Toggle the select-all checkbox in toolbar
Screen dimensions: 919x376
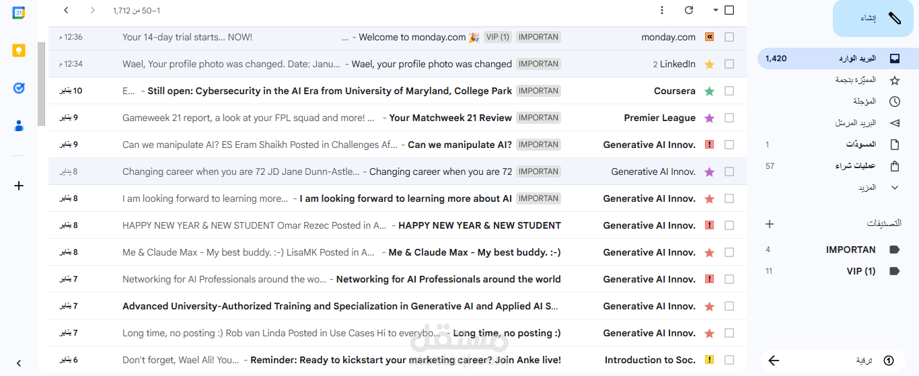(x=729, y=10)
